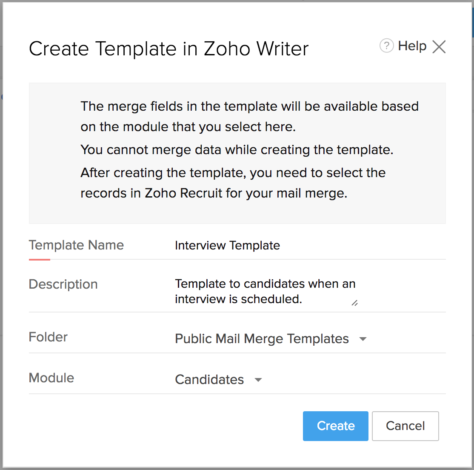Image resolution: width=474 pixels, height=470 pixels.
Task: Click the circled question mark beside Help
Action: [x=386, y=46]
